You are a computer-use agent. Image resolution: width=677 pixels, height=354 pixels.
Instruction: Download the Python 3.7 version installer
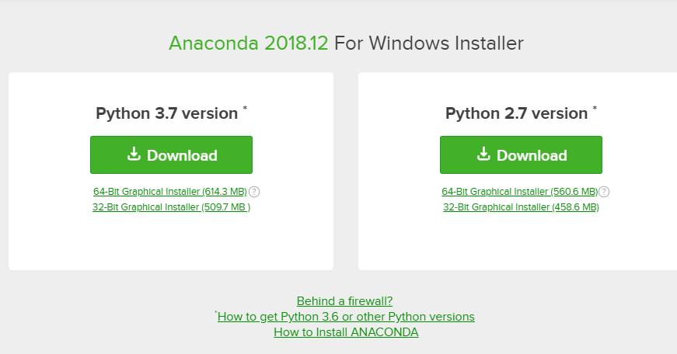(172, 154)
